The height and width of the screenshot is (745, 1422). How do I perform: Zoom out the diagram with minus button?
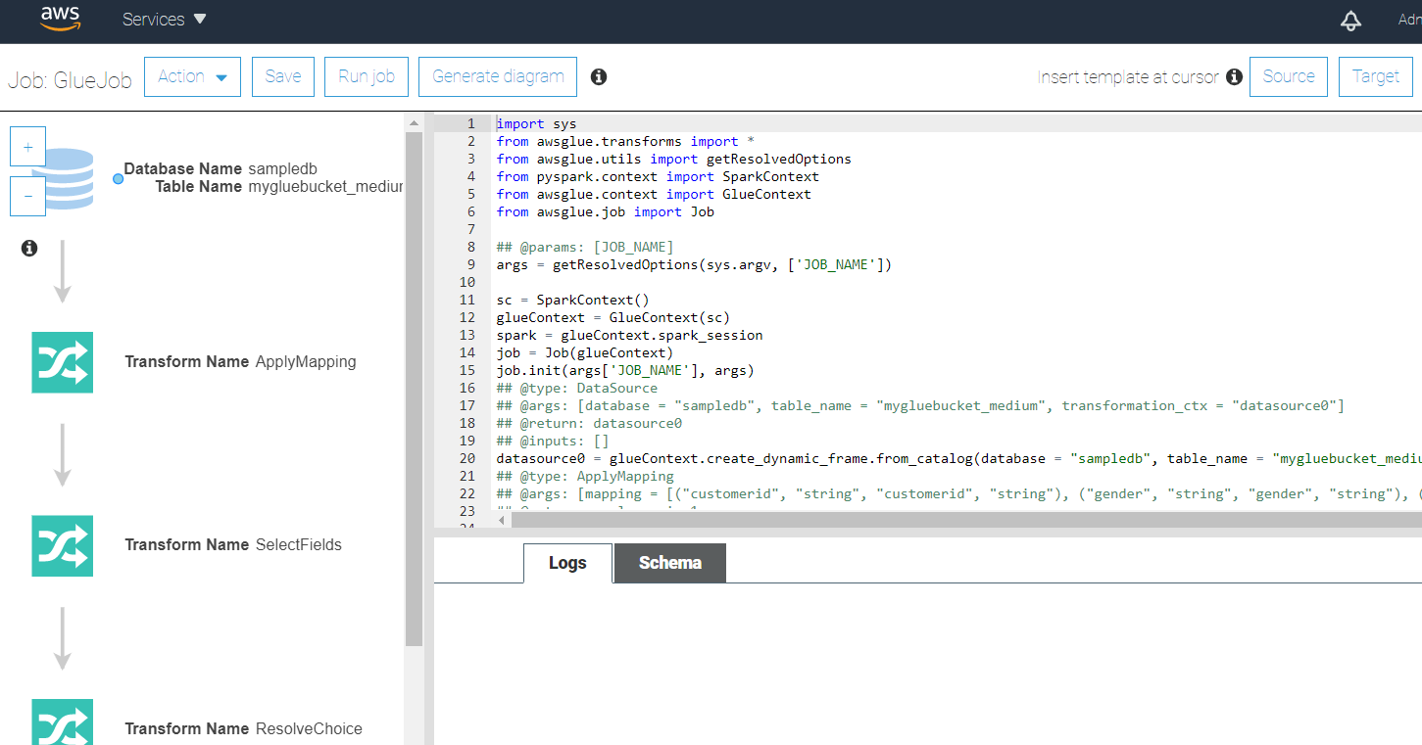[27, 196]
